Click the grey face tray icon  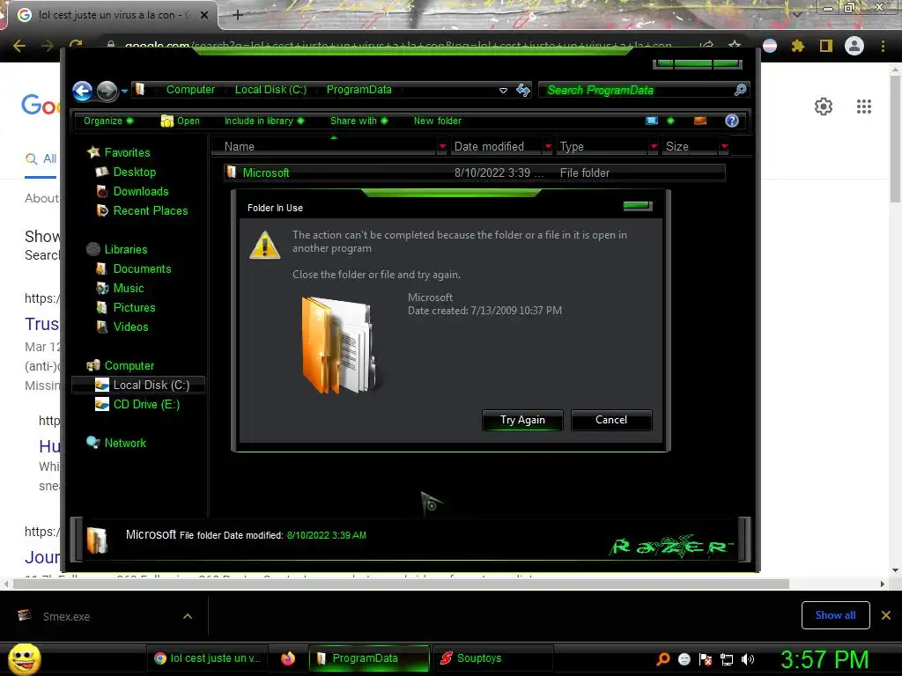tap(684, 659)
